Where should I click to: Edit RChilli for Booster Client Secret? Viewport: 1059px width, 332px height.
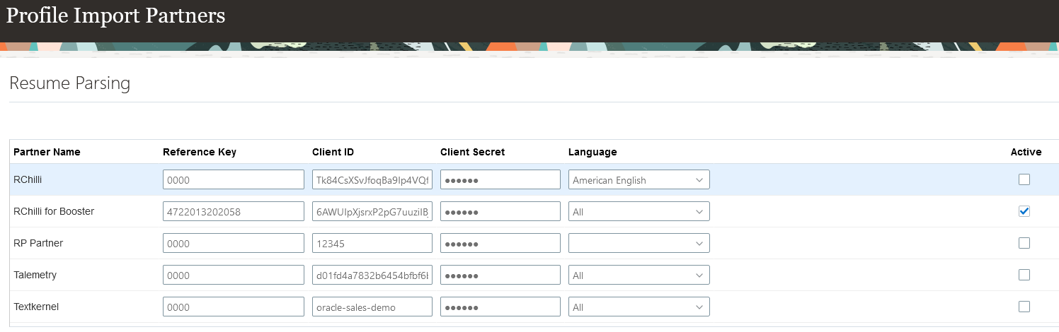coord(500,211)
